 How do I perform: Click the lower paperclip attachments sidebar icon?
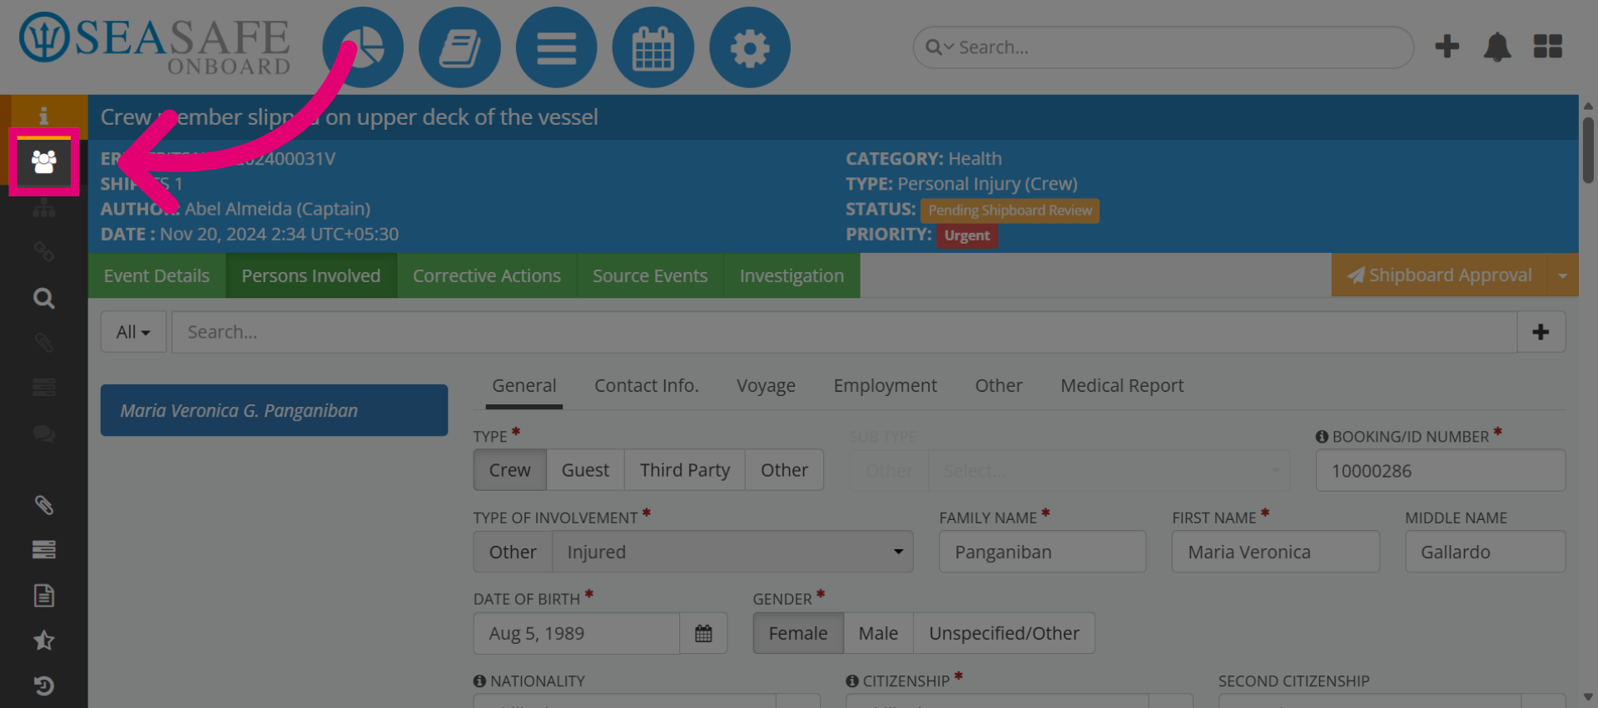(x=43, y=505)
